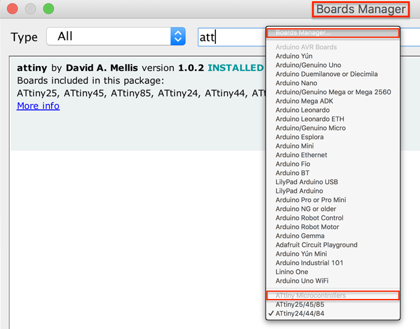Select the checked ATtiny24/44/84 entry
Image resolution: width=420 pixels, height=329 pixels.
tap(333, 313)
